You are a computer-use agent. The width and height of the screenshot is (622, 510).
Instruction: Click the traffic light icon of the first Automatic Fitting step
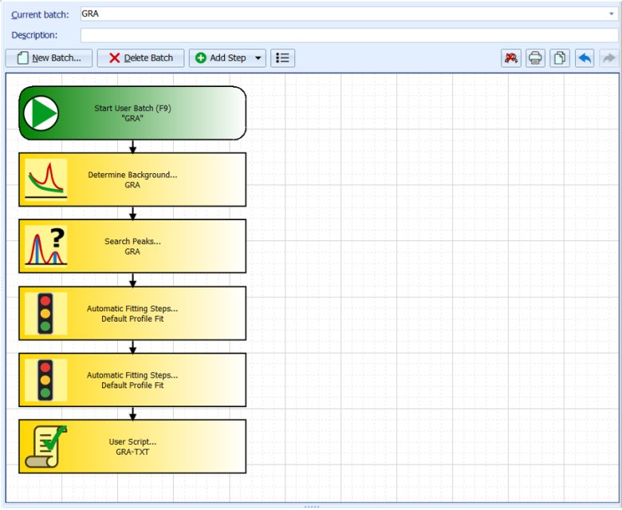pos(45,313)
